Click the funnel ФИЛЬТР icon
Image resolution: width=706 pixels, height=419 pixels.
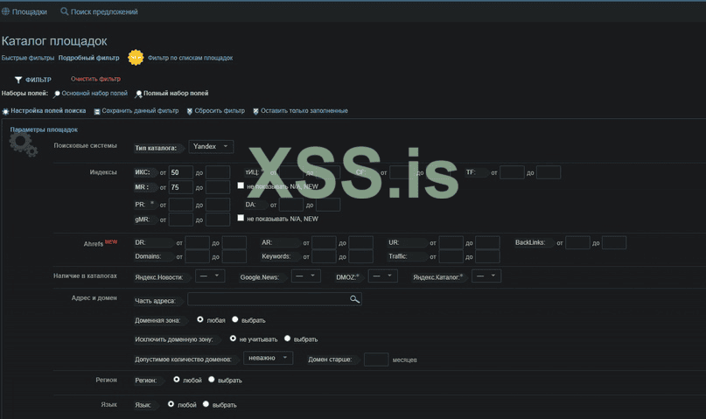[x=18, y=80]
